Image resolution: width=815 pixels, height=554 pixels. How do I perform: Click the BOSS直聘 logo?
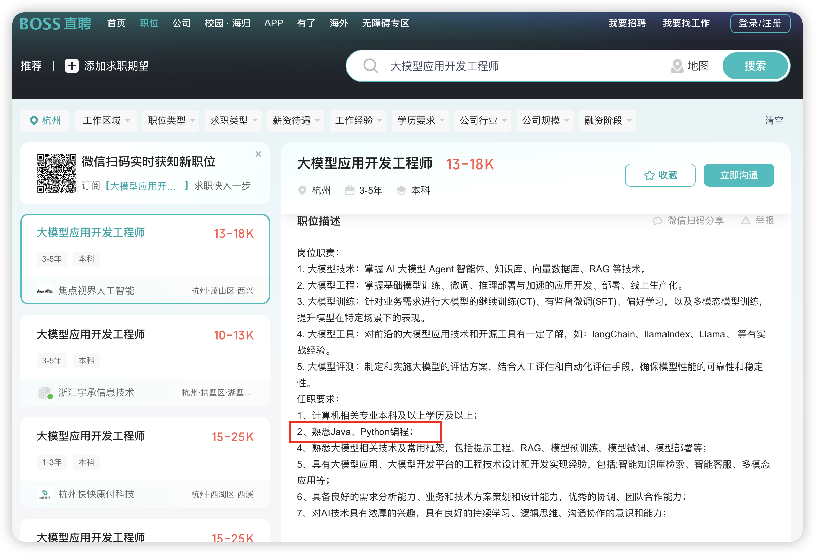pos(55,23)
